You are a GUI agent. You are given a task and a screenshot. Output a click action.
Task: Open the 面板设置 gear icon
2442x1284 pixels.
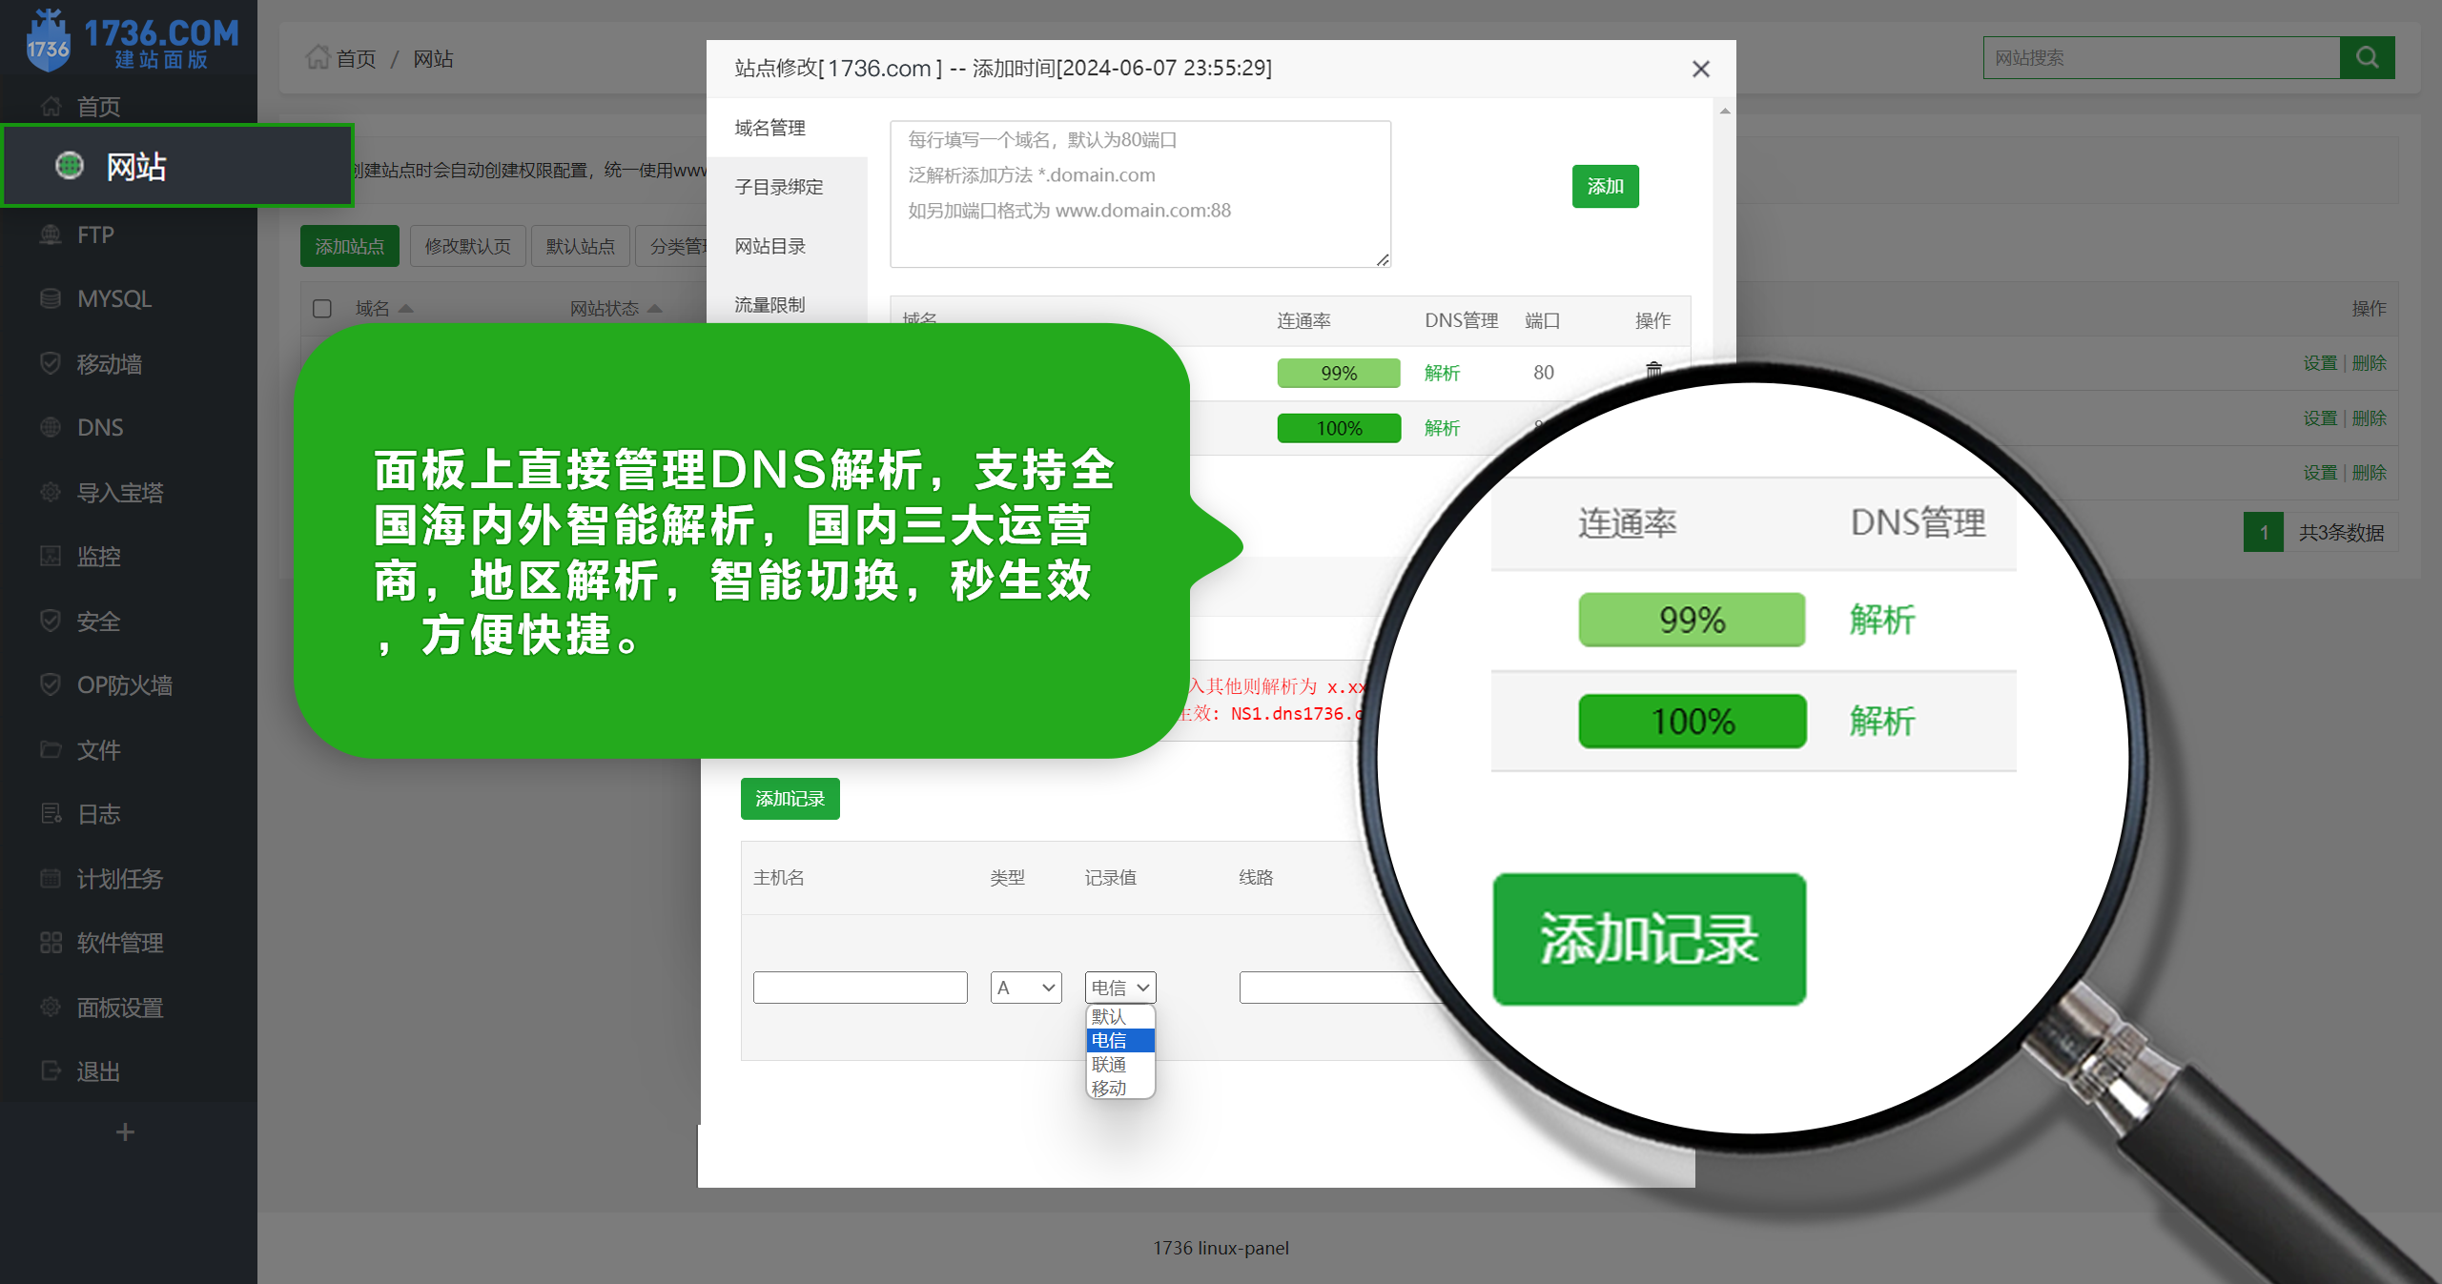click(x=51, y=1007)
